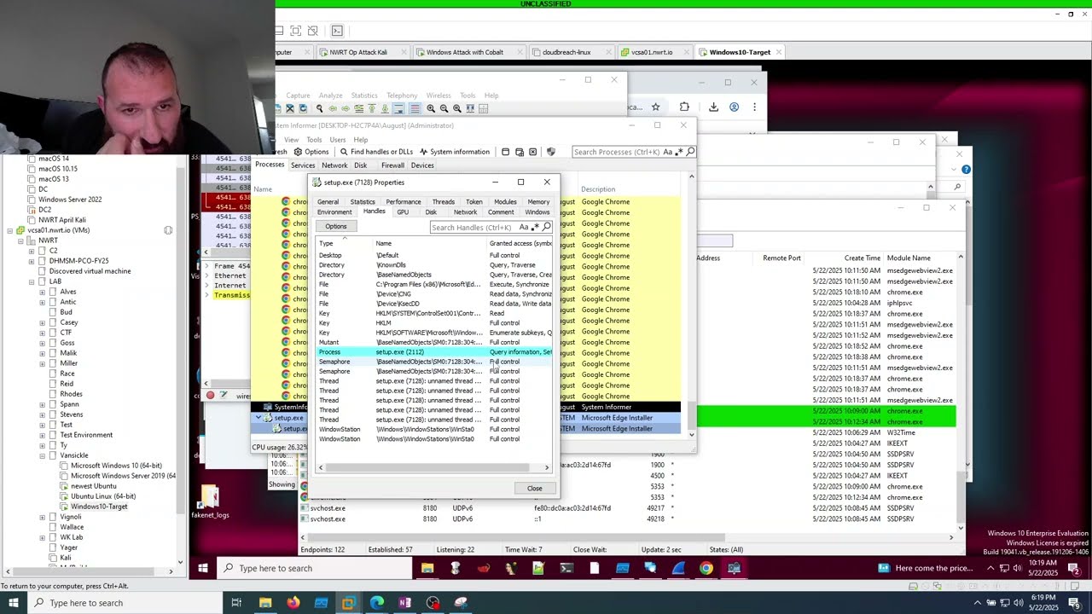Open the Analyze menu in Wireshark
The width and height of the screenshot is (1092, 614).
(330, 96)
